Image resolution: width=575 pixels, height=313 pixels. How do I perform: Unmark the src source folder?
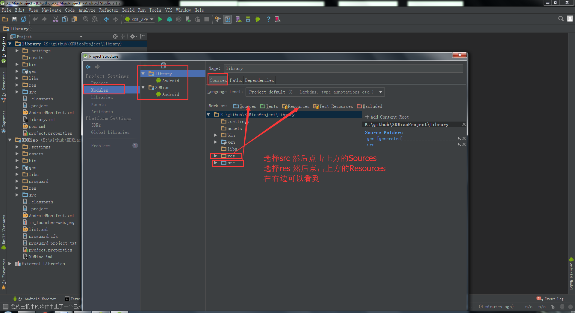tap(464, 145)
